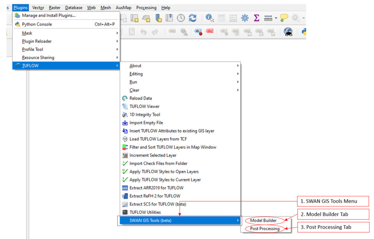The image size is (374, 239).
Task: Open the Processing Toolbox
Action: point(244,18)
